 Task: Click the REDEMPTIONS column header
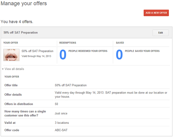tap(68, 43)
